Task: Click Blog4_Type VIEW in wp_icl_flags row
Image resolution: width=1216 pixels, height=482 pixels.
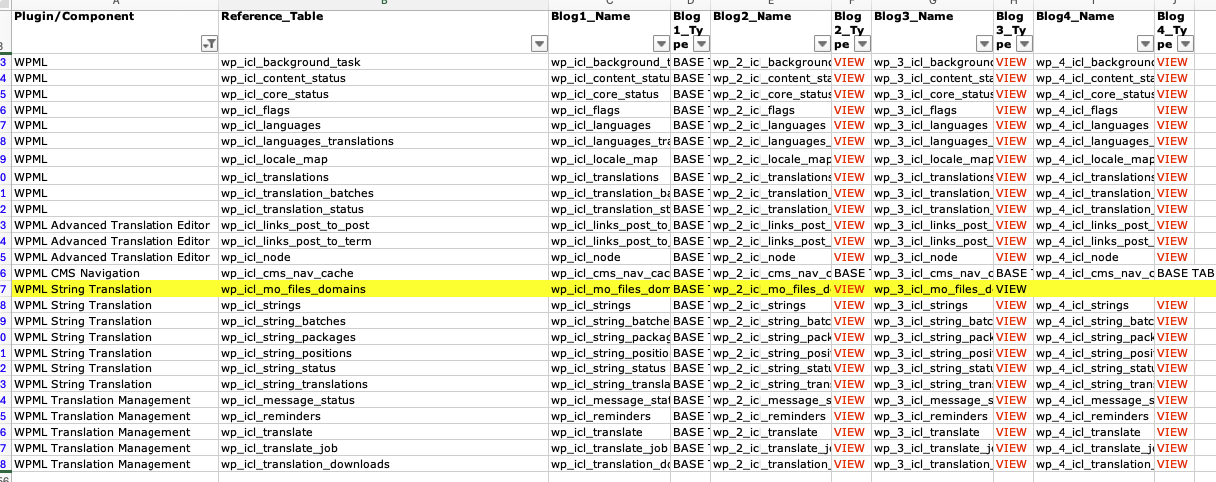Action: [x=1172, y=110]
